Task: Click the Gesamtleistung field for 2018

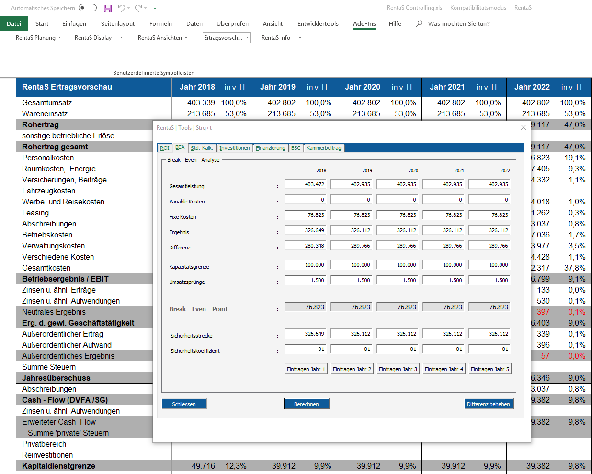Action: point(306,184)
